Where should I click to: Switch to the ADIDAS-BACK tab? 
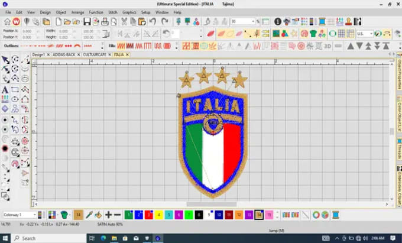64,54
